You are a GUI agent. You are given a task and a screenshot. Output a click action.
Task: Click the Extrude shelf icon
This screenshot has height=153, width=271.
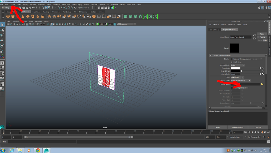(x=84, y=16)
